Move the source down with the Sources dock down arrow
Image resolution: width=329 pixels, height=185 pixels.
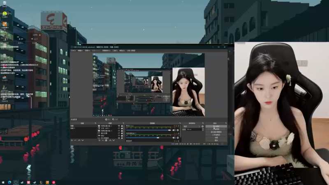click(x=114, y=140)
